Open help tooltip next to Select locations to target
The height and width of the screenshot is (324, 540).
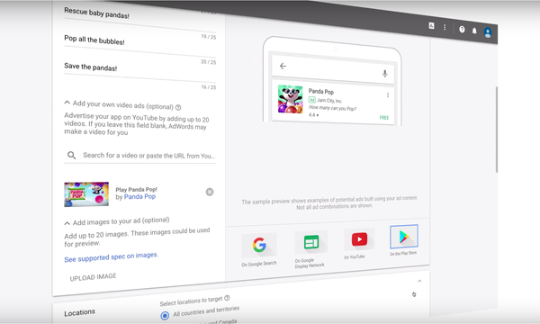[227, 298]
